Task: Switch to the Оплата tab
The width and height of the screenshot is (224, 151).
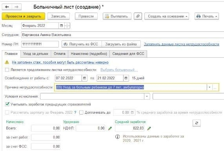Action: coord(60,54)
